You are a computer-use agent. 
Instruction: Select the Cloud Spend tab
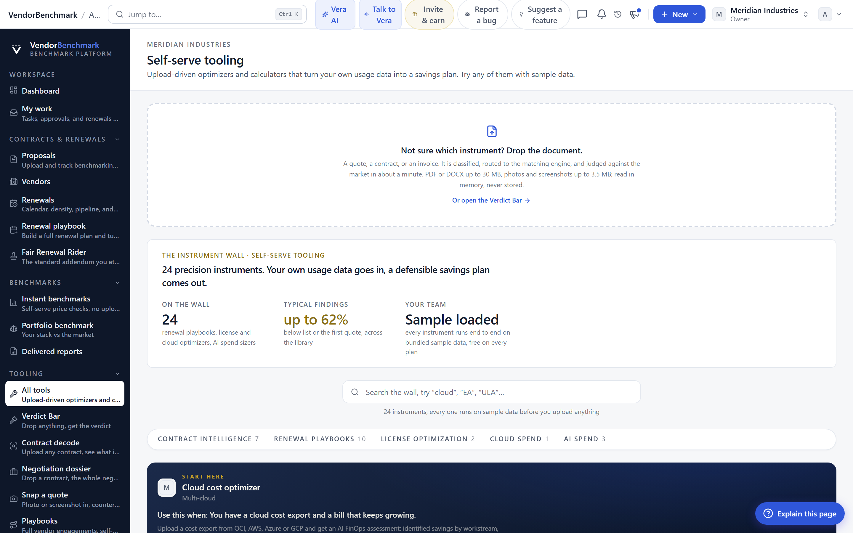click(519, 439)
